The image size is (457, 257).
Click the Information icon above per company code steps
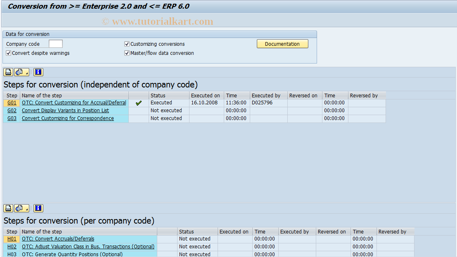click(x=38, y=208)
